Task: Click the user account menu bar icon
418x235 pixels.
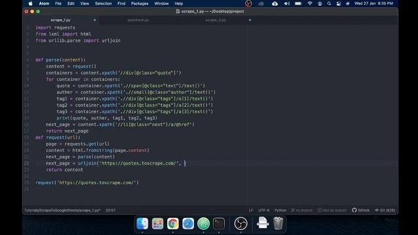Action: tap(319, 3)
